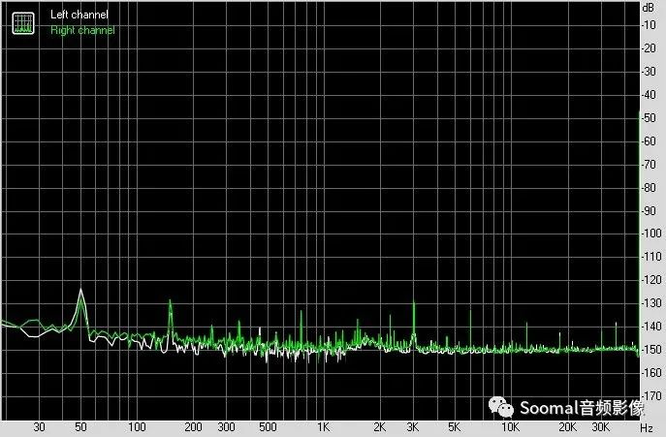The image size is (666, 437).
Task: Click the spectrum graph icon in top-left corner
Action: pyautogui.click(x=23, y=23)
